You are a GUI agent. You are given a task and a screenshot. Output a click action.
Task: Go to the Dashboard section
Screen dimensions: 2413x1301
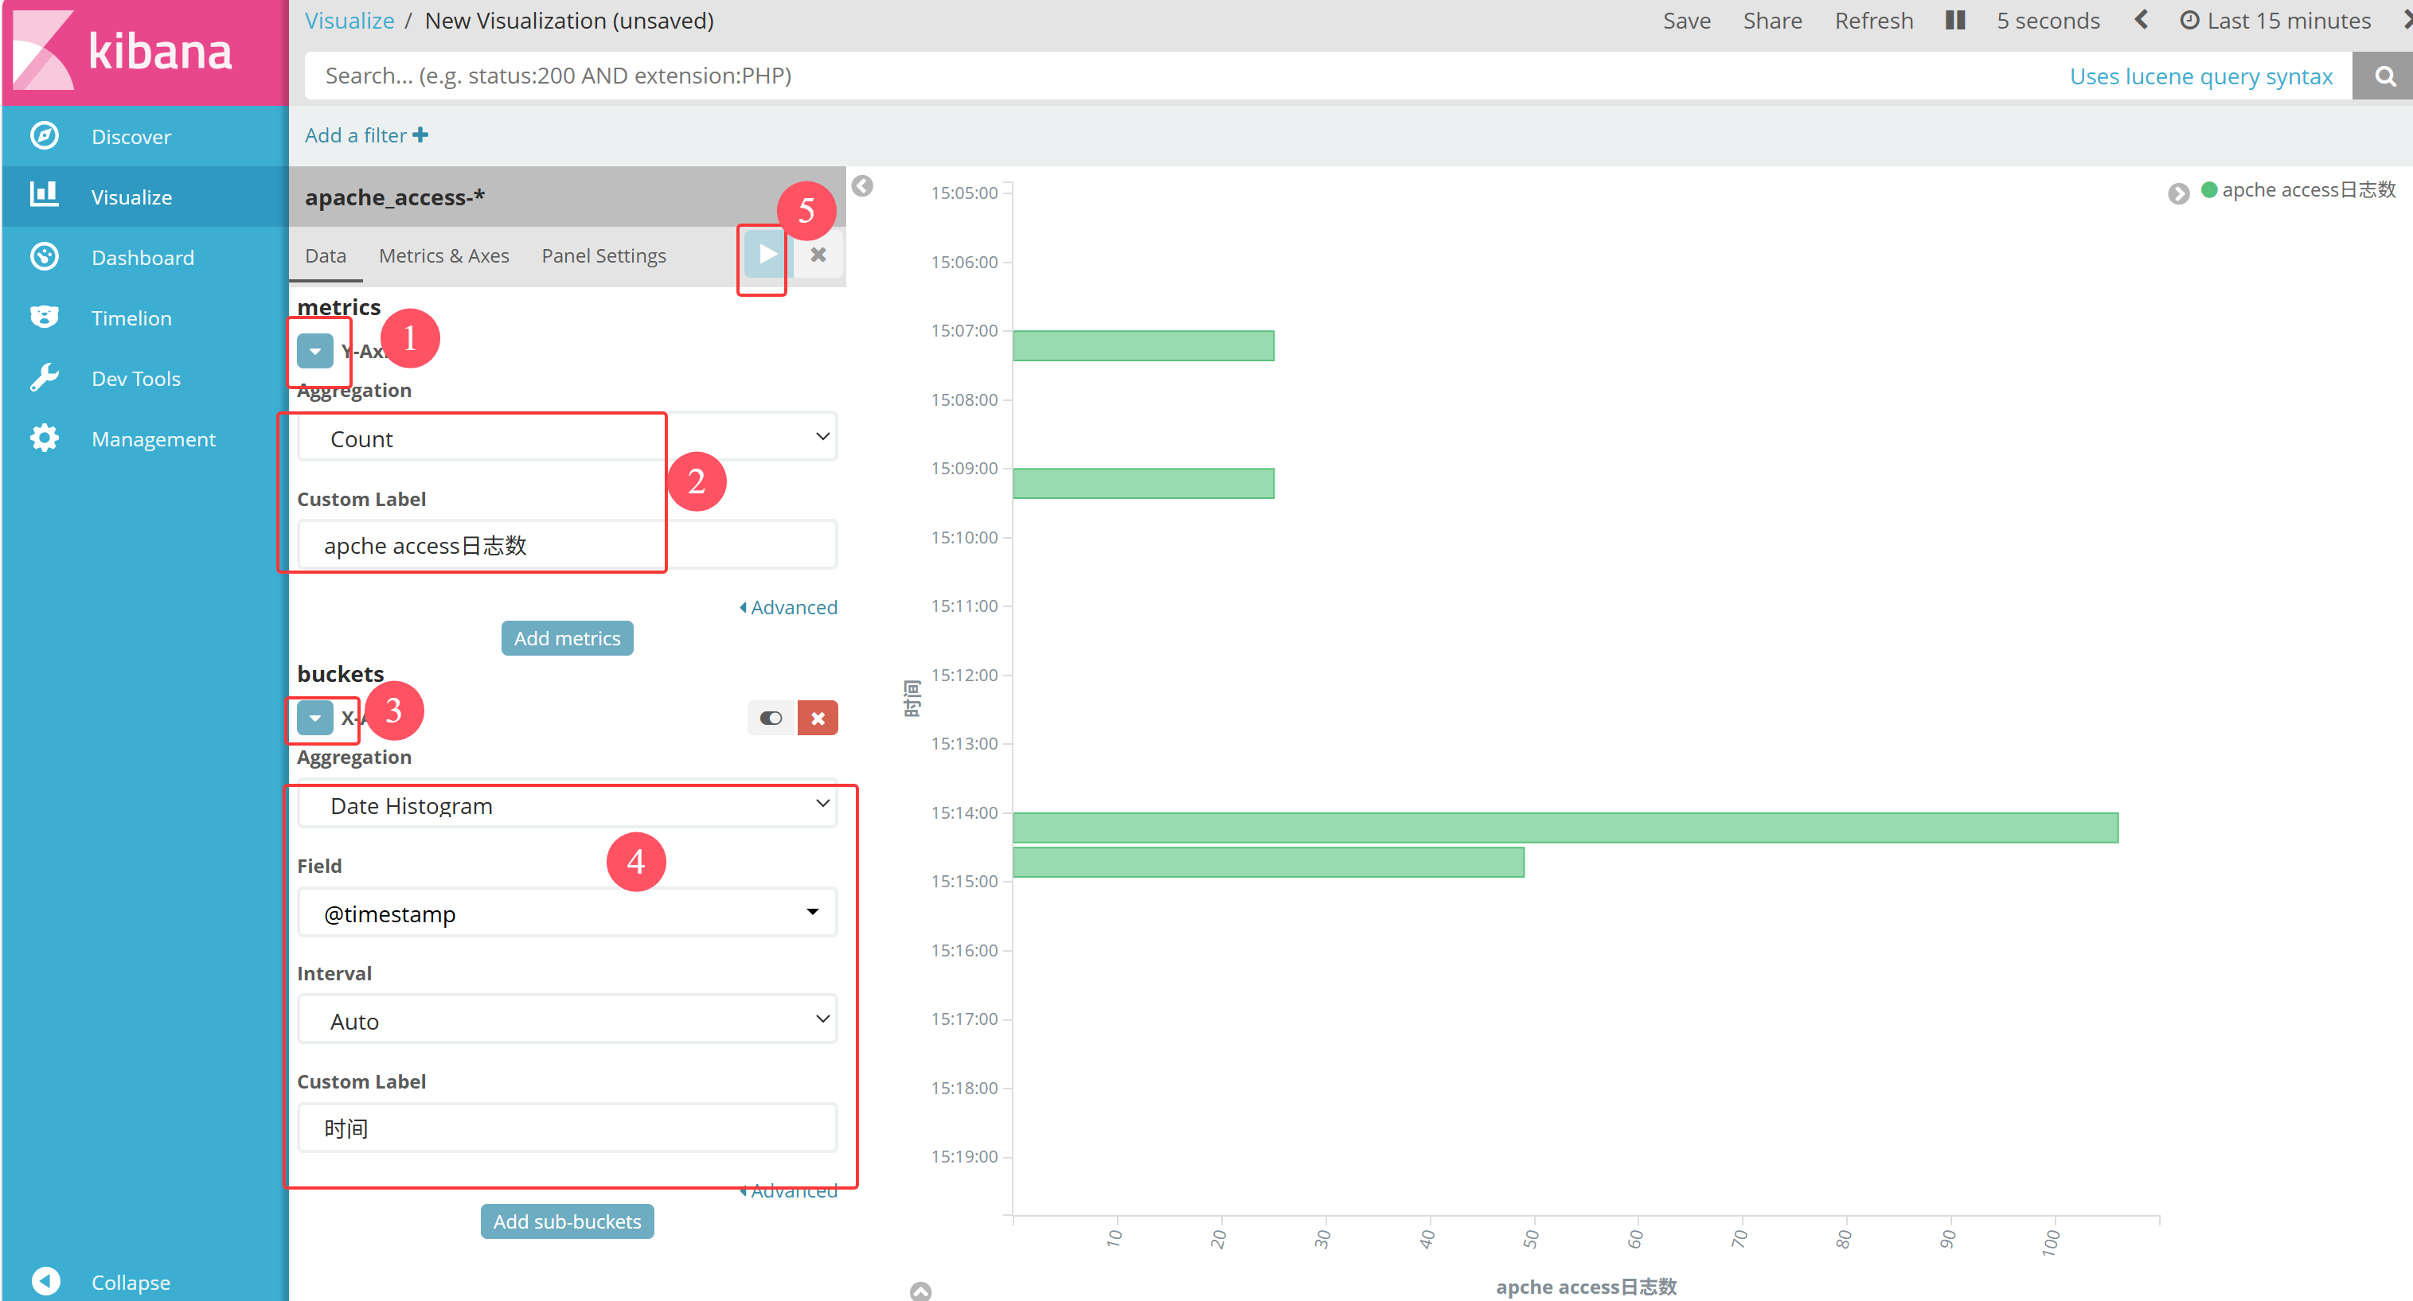click(144, 257)
